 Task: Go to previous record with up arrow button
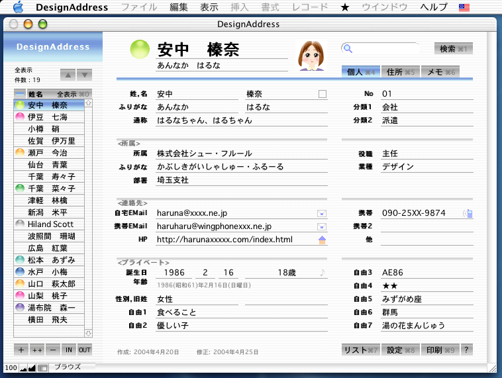click(x=68, y=75)
